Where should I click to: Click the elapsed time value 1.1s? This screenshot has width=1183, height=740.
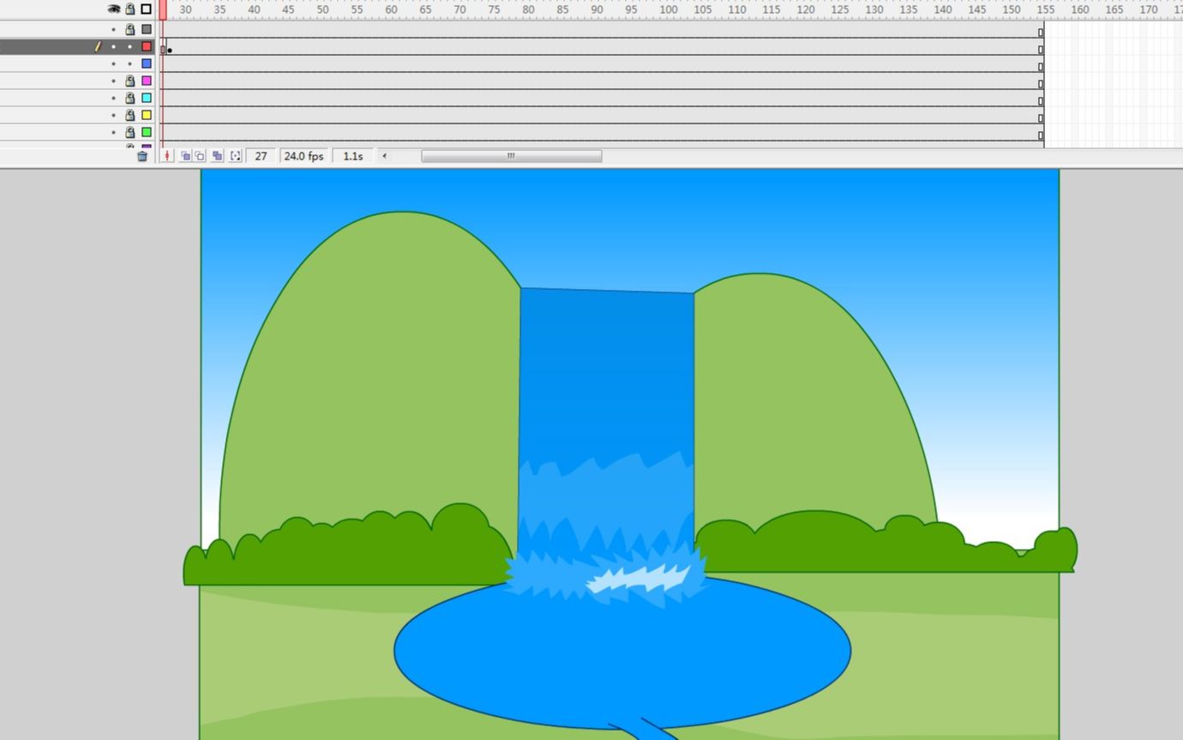[352, 156]
